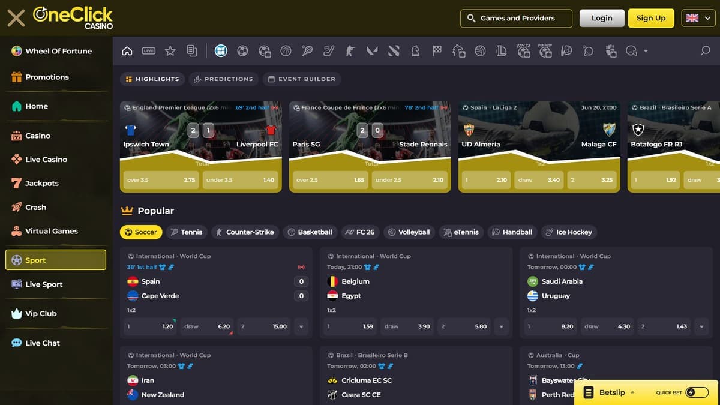720x405 pixels.
Task: Select the PENALTY shootout icon
Action: point(545,51)
